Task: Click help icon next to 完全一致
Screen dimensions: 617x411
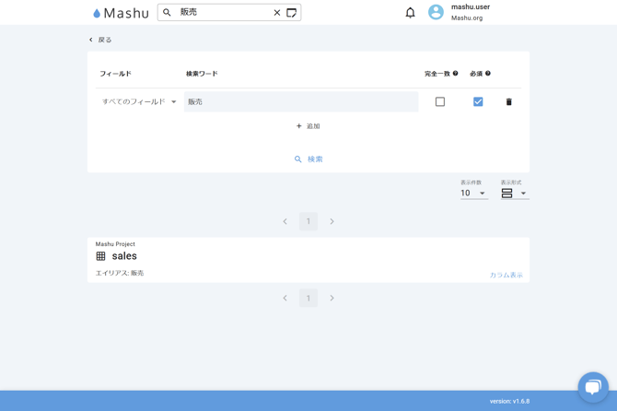Action: (455, 74)
